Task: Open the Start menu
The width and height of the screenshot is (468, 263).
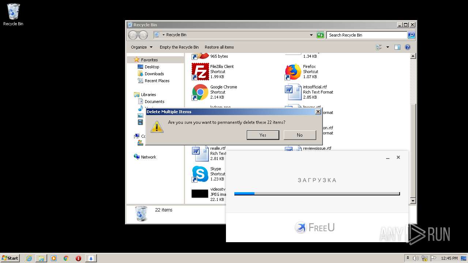Action: tap(10, 258)
